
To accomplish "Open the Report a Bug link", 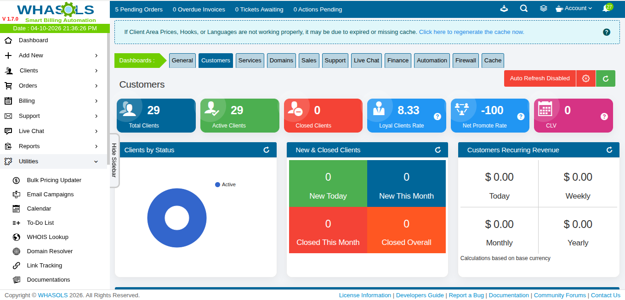I will pos(466,295).
